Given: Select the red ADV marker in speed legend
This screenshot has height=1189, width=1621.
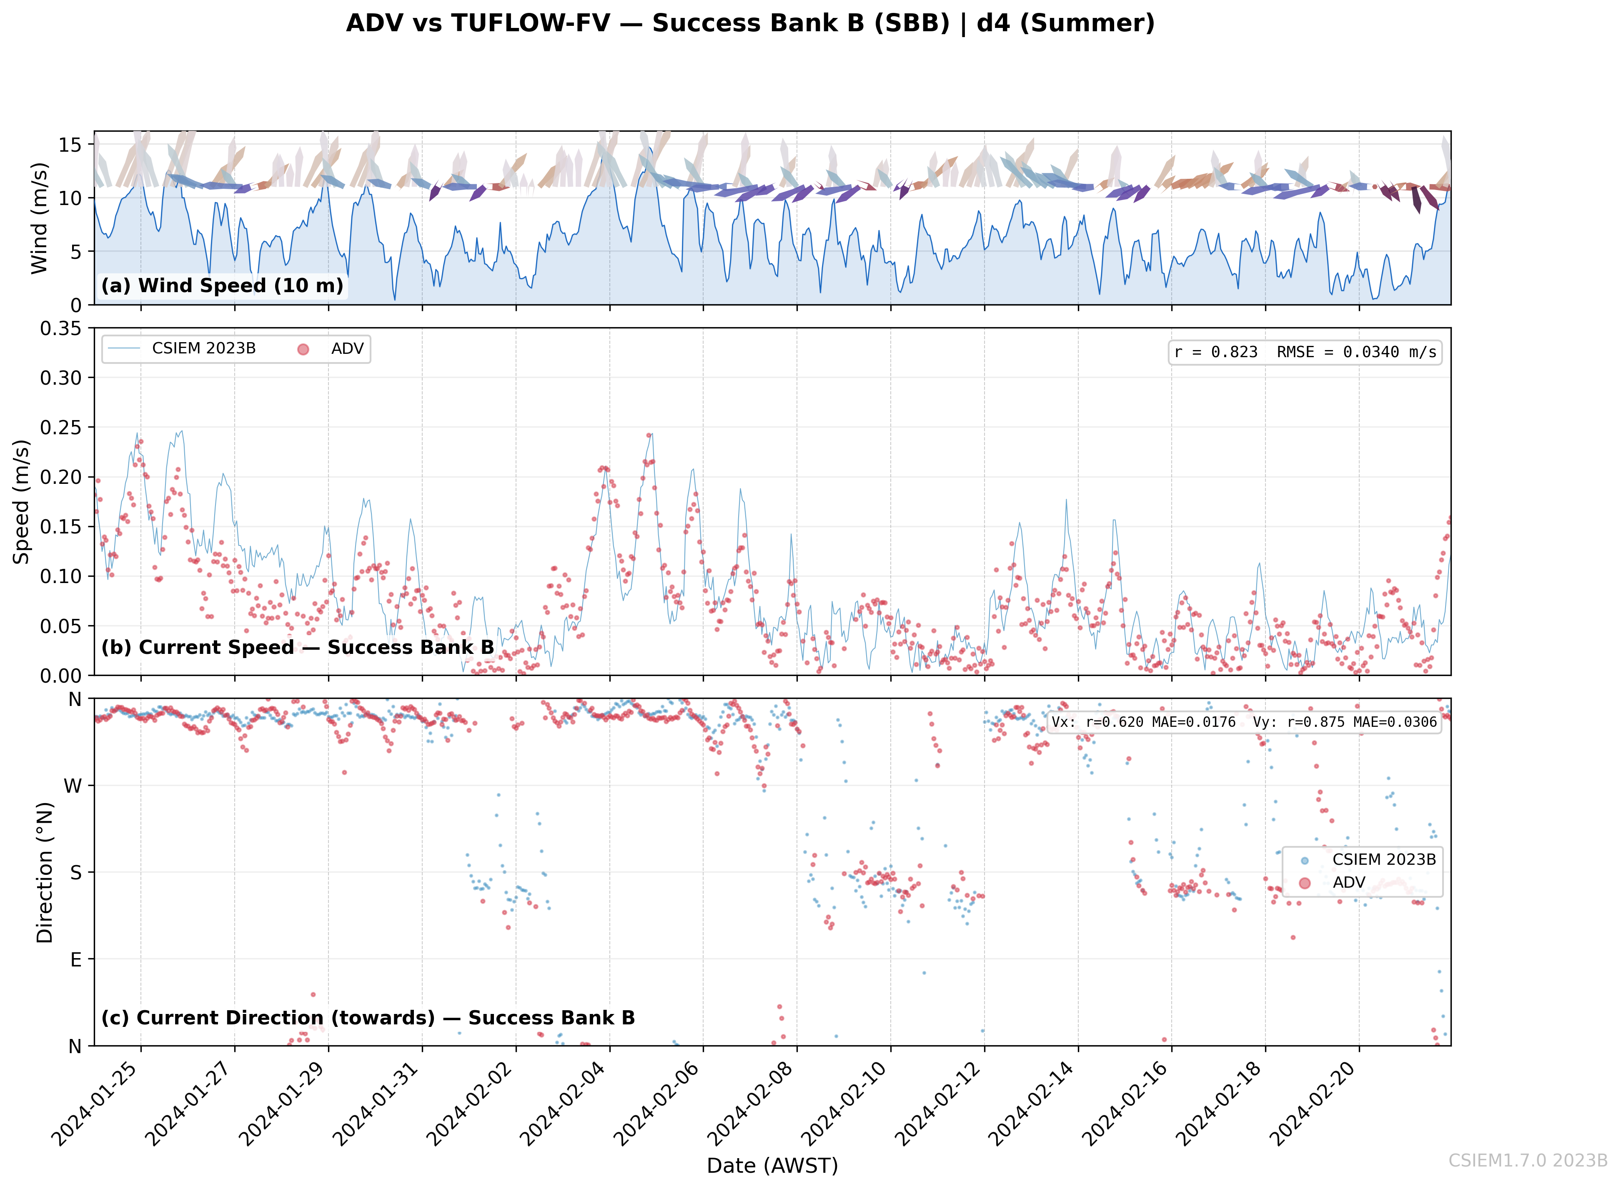Looking at the screenshot, I should [303, 349].
